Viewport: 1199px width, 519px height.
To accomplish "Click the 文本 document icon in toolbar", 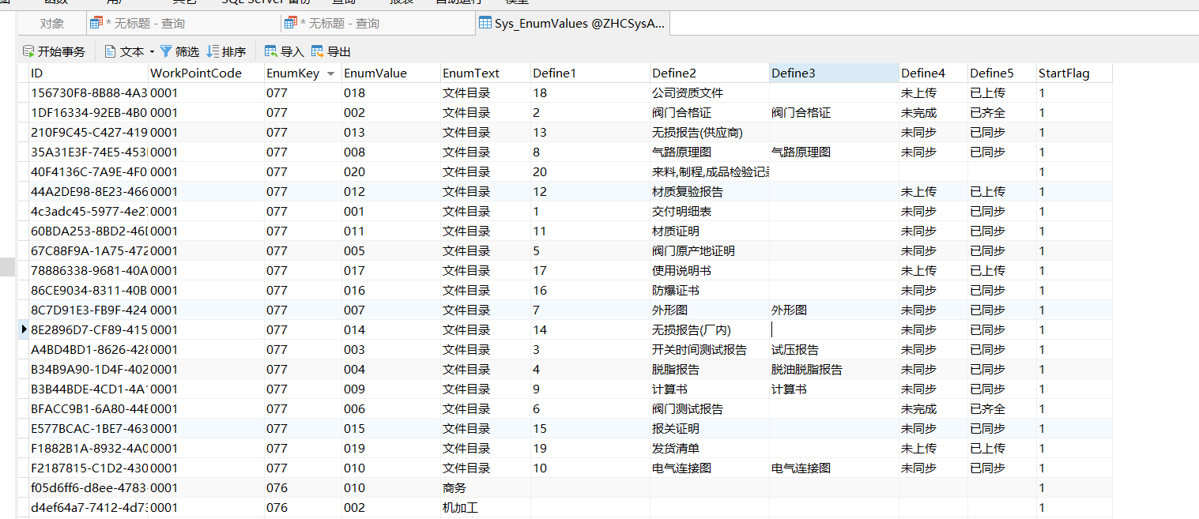I will 111,52.
